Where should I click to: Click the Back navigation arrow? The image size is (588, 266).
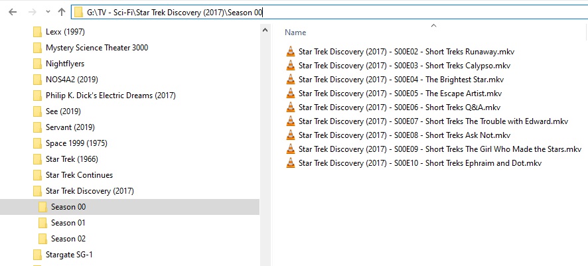tap(13, 12)
